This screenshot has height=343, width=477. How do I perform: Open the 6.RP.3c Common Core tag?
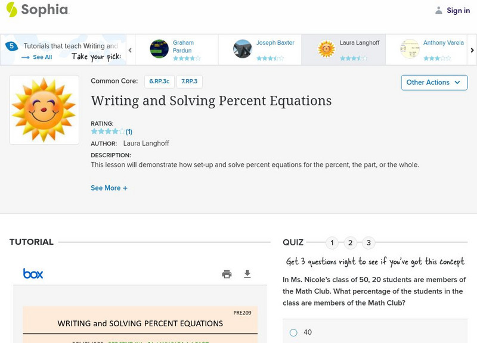[159, 81]
